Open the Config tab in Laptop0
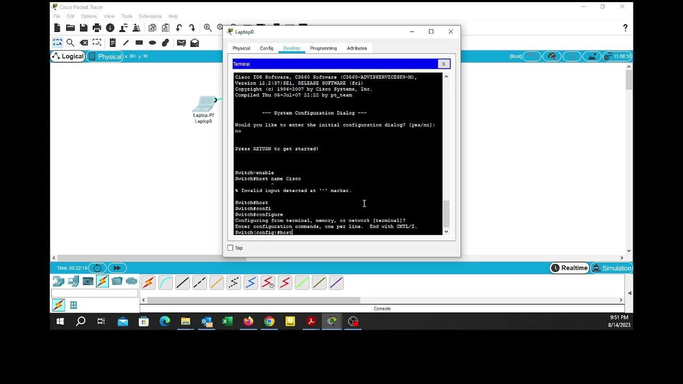 point(267,49)
